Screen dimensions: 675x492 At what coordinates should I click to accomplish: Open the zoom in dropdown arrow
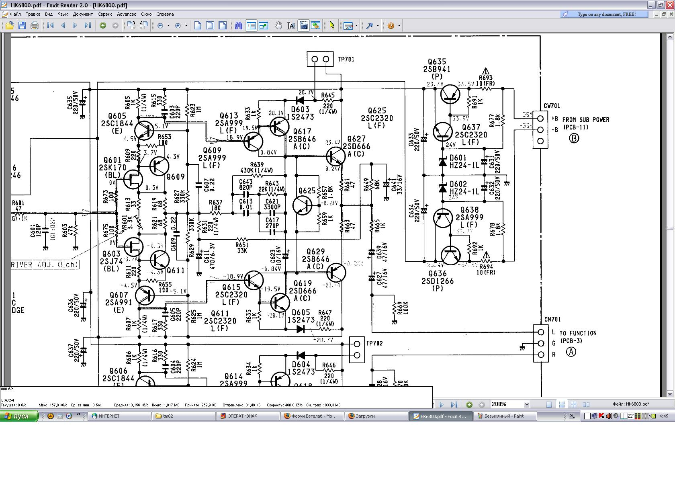(x=186, y=26)
